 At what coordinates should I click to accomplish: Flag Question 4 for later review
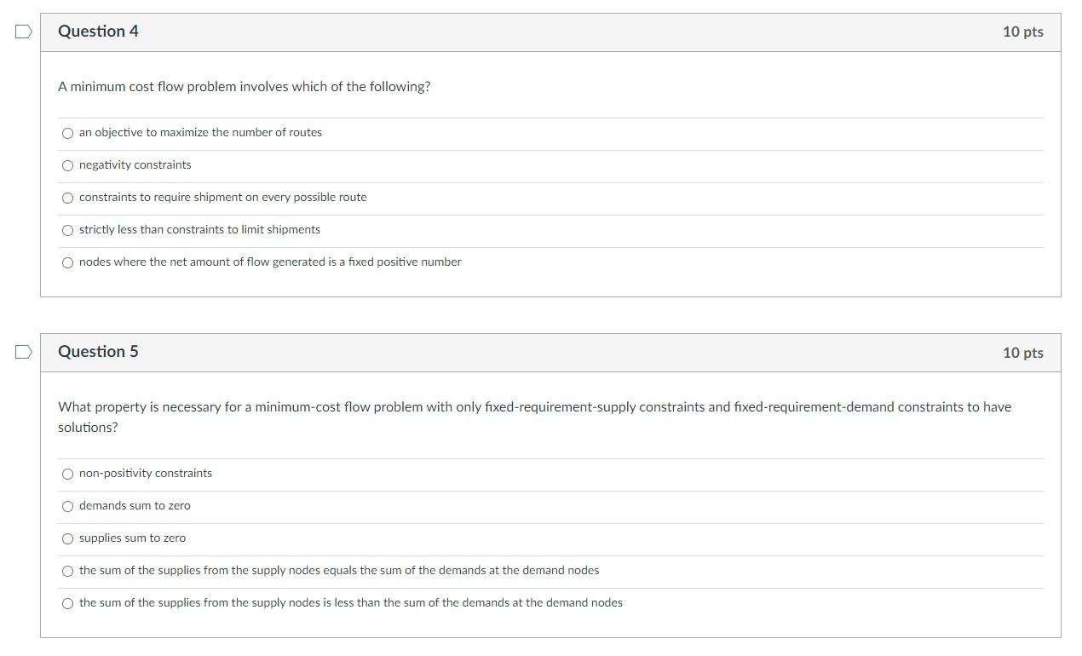(x=23, y=31)
